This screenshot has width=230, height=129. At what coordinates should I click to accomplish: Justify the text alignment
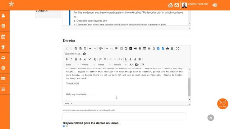click(140, 59)
